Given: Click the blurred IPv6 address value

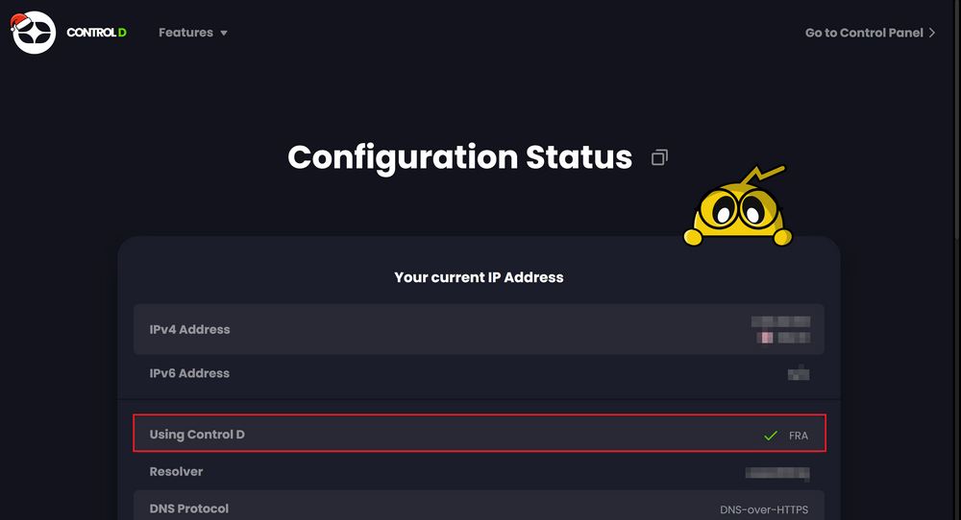Looking at the screenshot, I should tap(799, 372).
